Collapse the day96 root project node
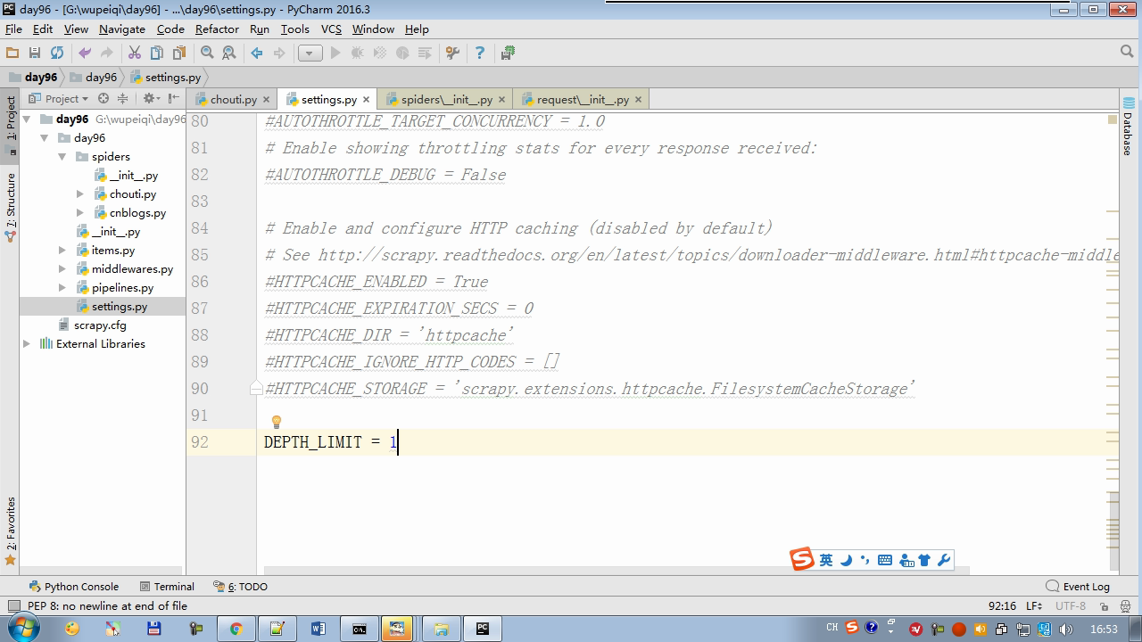This screenshot has height=642, width=1142. tap(27, 119)
